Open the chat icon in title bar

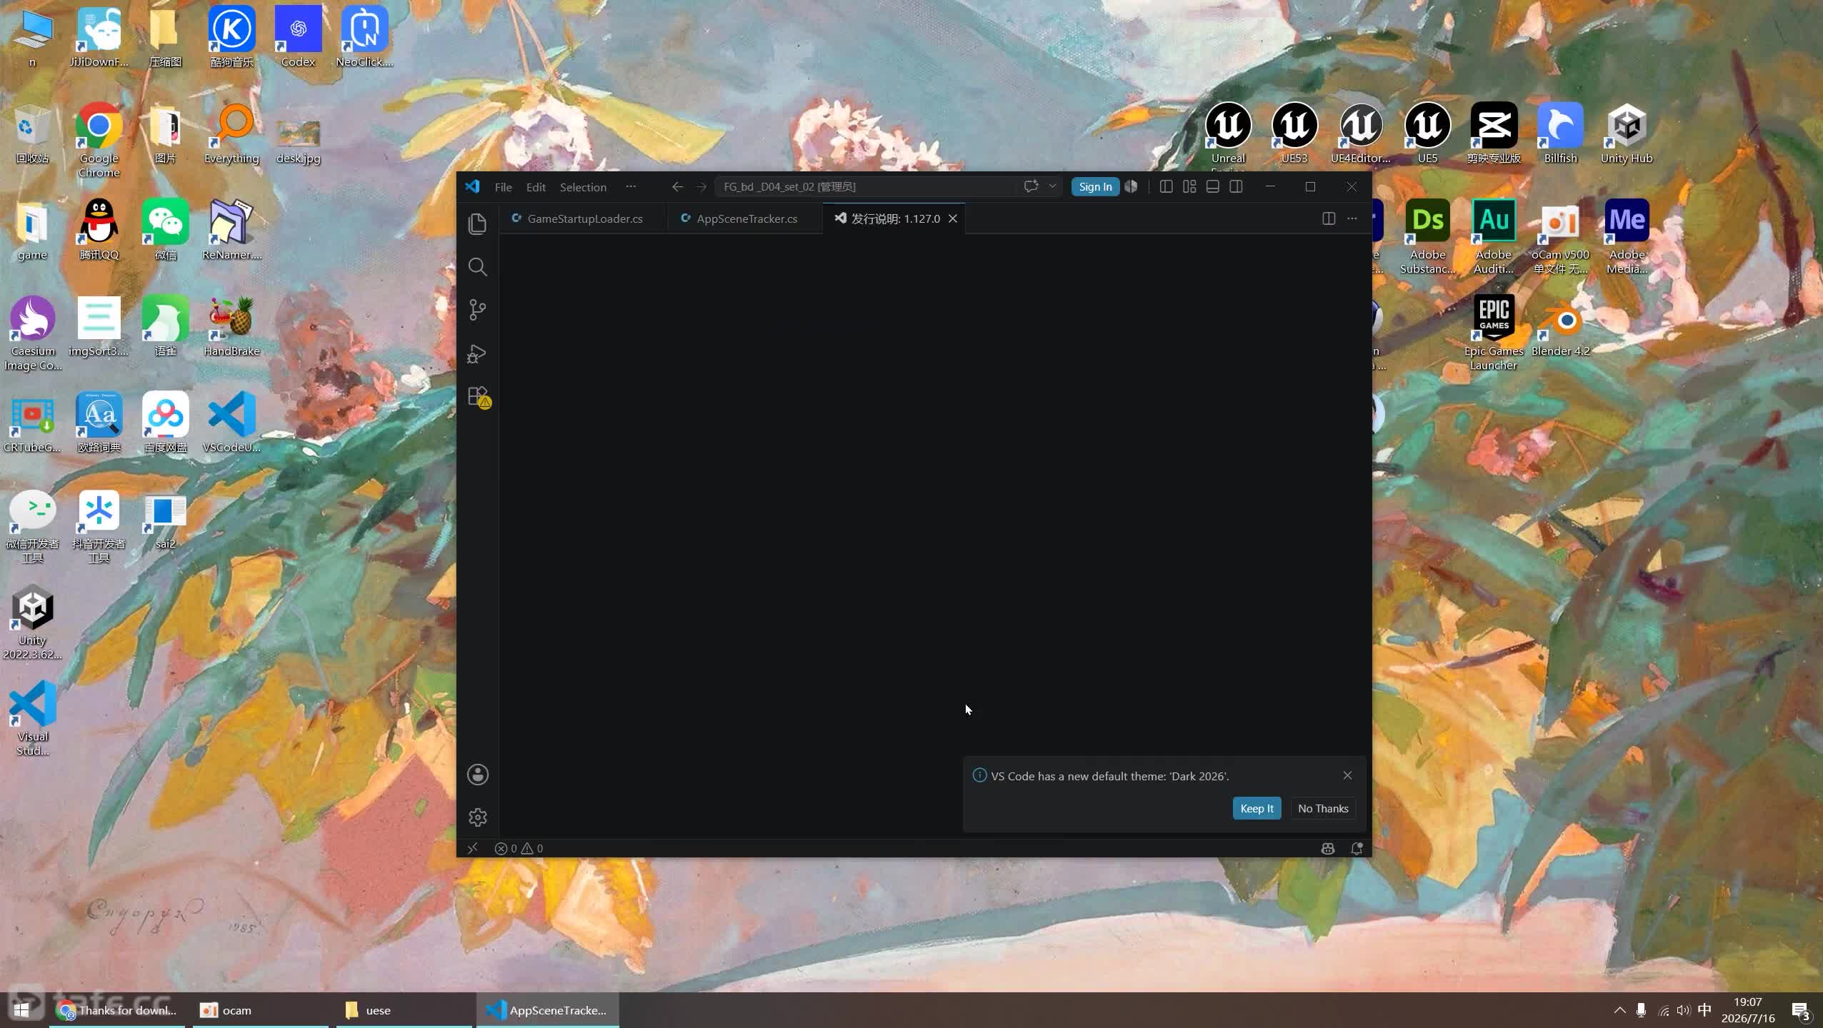[x=1031, y=186]
